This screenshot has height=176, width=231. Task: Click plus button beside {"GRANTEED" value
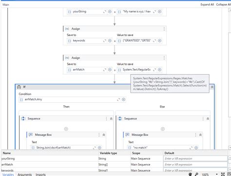tap(160, 40)
